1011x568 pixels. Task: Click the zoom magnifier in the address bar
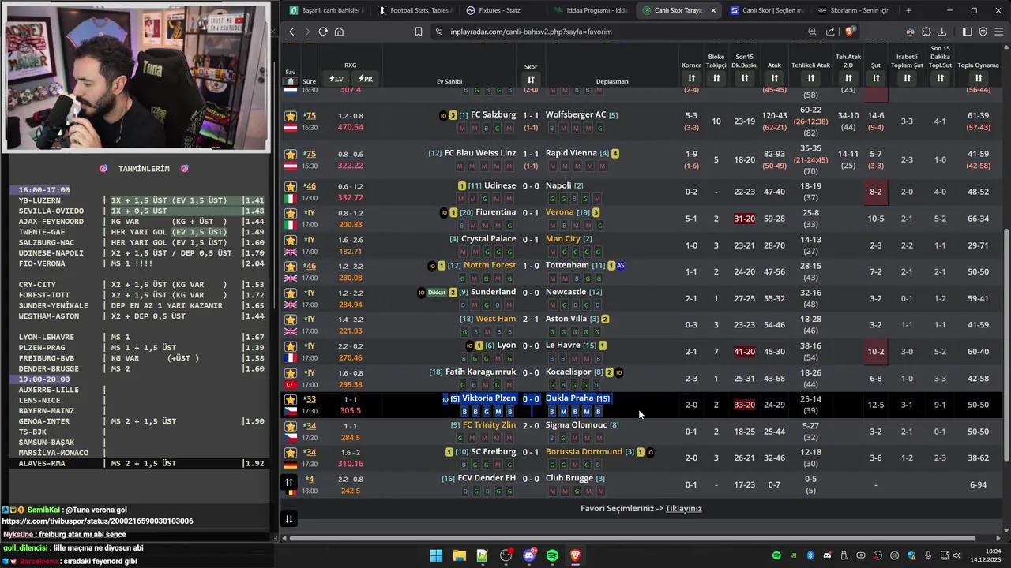812,32
